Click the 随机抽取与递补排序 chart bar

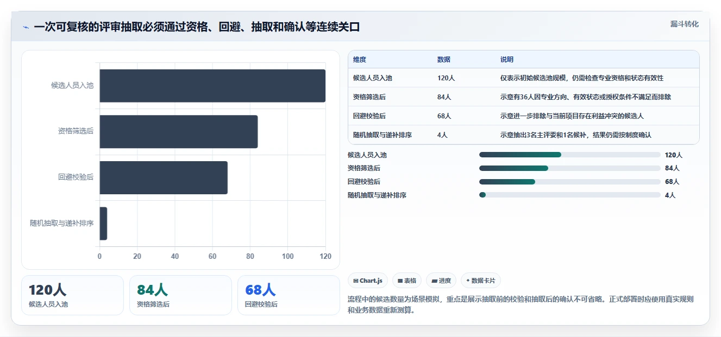click(x=103, y=224)
